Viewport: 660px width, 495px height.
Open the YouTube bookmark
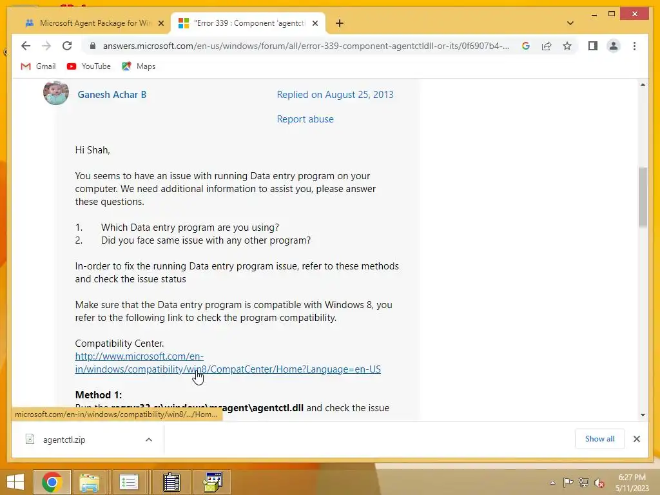pyautogui.click(x=89, y=66)
